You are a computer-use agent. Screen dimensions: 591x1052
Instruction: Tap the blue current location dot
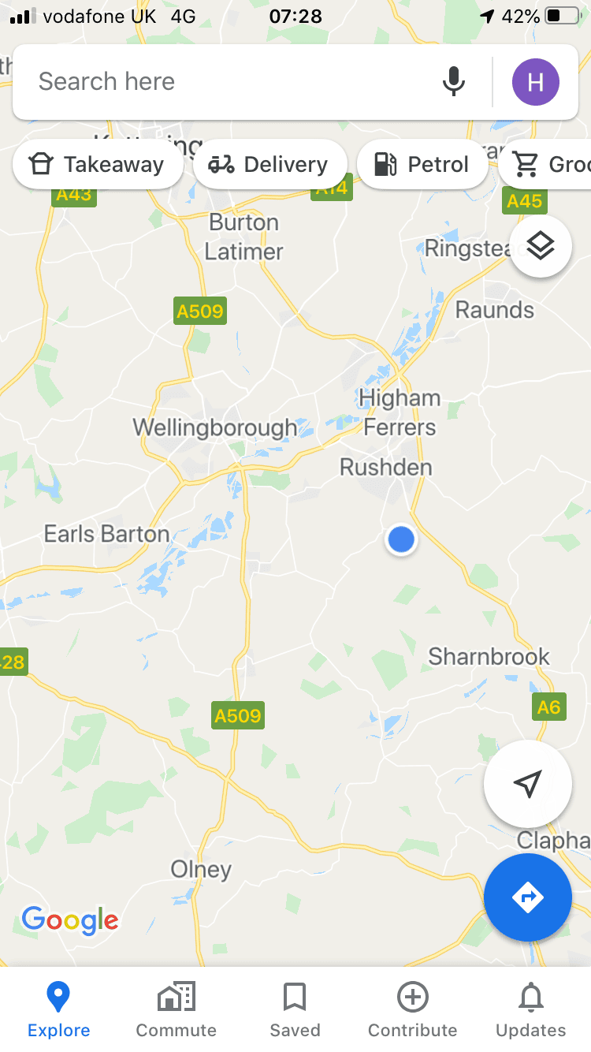[401, 539]
